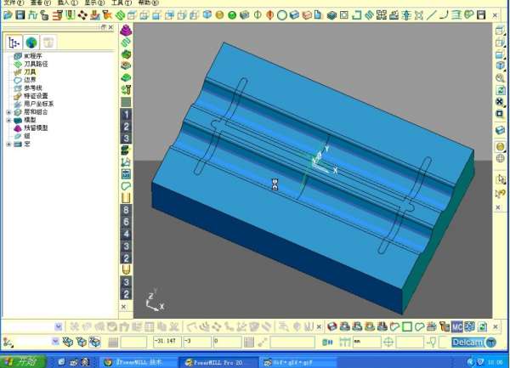This screenshot has width=510, height=368.
Task: Click the globe tab in the explorer panel
Action: tap(31, 42)
